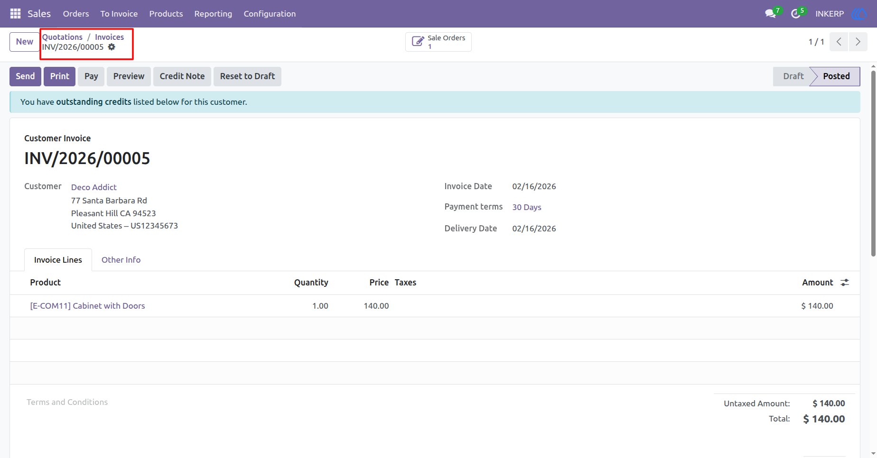Go to the next record arrow

coord(858,42)
